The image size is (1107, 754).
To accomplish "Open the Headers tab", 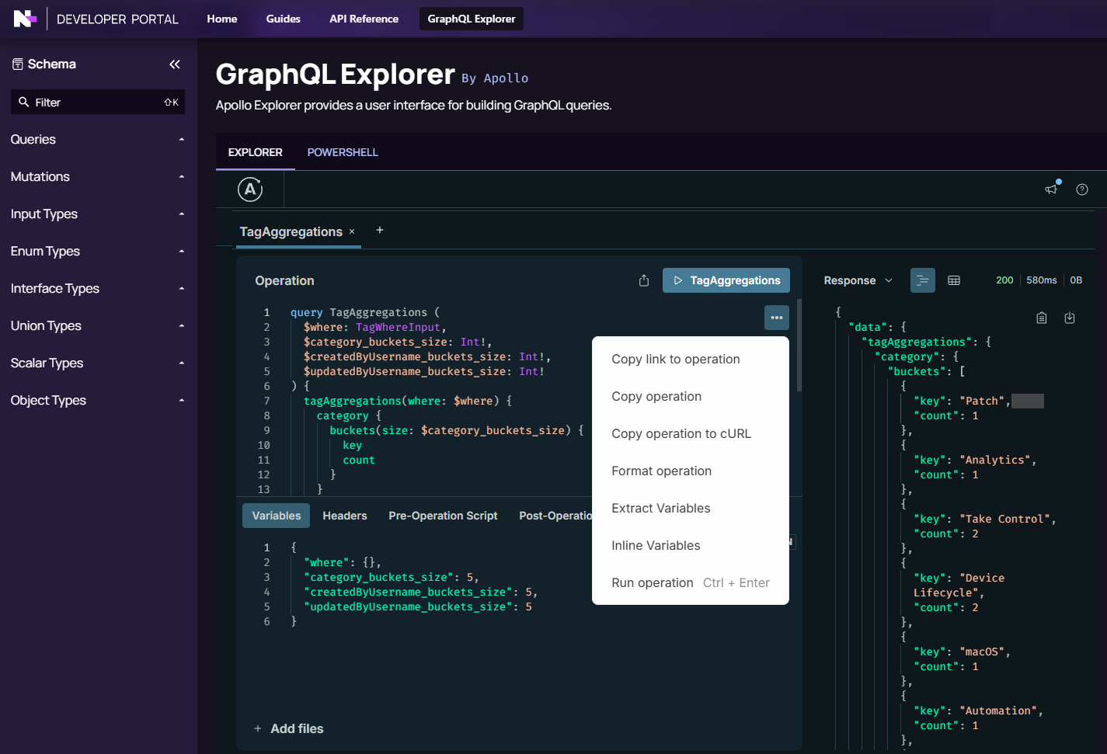I will tap(345, 516).
